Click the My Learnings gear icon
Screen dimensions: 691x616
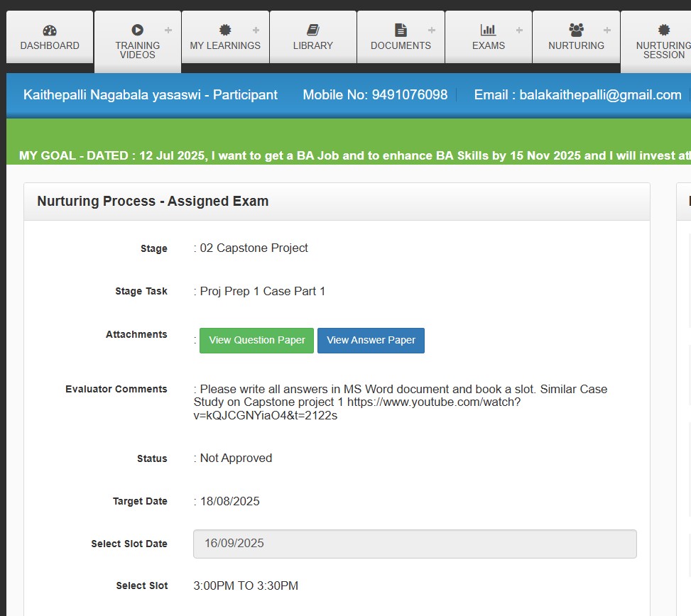point(225,30)
